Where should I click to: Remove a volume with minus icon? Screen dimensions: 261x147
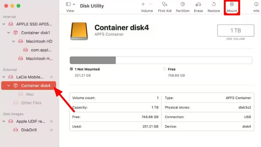(x=151, y=4)
